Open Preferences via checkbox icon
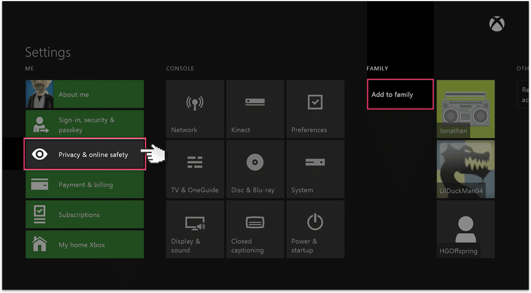This screenshot has width=531, height=293. (315, 102)
